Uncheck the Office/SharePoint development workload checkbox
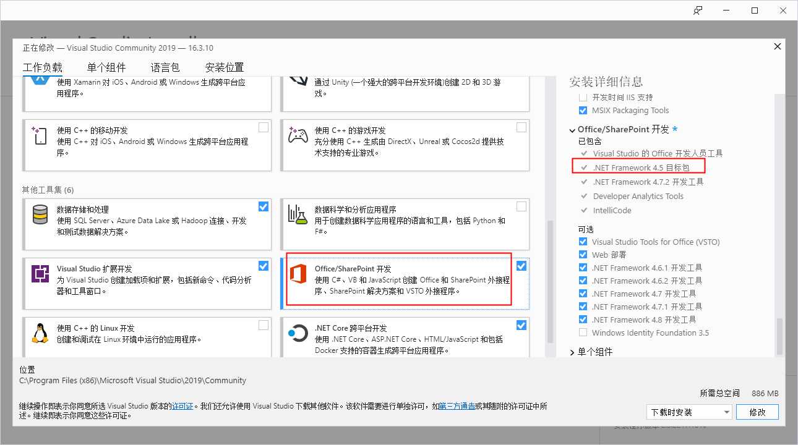The width and height of the screenshot is (798, 445). tap(521, 266)
